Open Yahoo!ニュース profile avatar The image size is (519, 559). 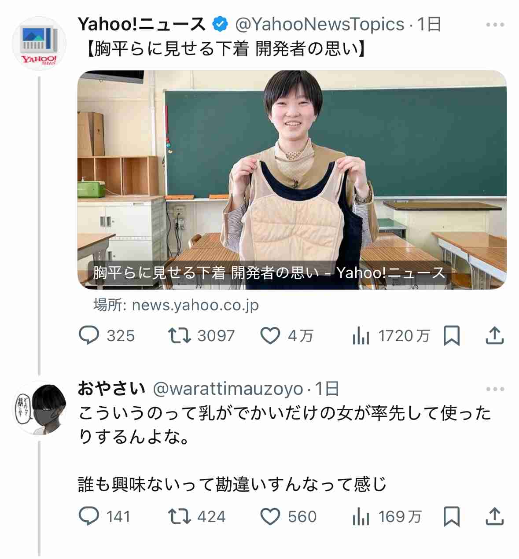click(x=39, y=44)
